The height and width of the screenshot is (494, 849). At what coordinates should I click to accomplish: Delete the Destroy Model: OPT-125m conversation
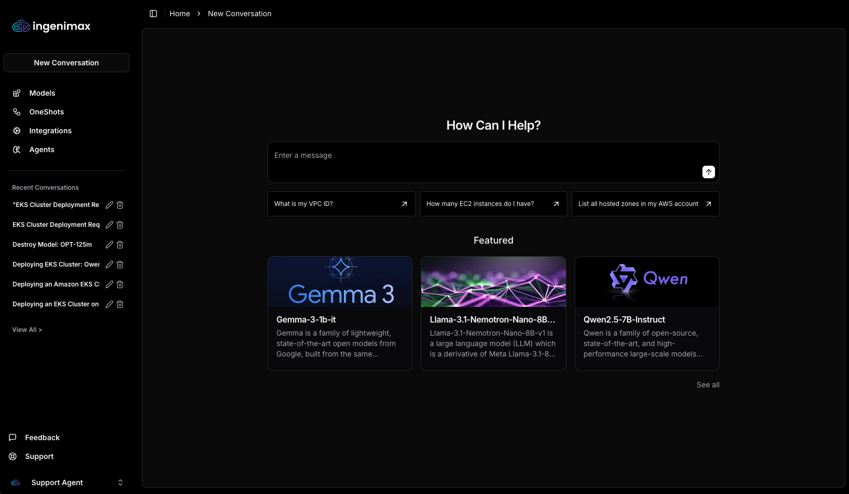click(x=120, y=245)
